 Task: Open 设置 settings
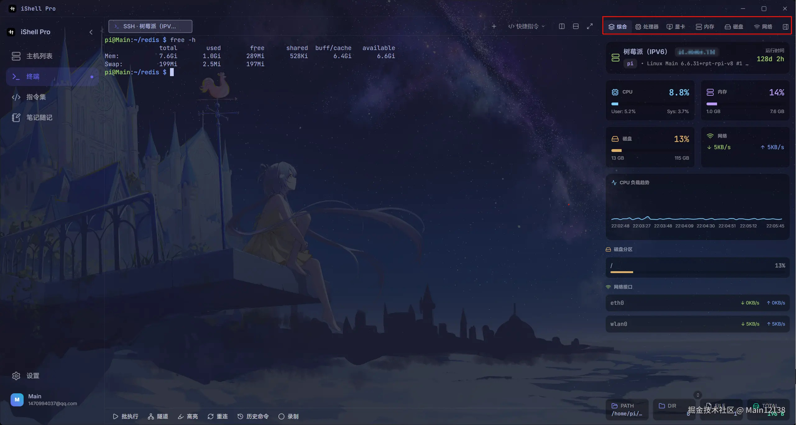33,376
